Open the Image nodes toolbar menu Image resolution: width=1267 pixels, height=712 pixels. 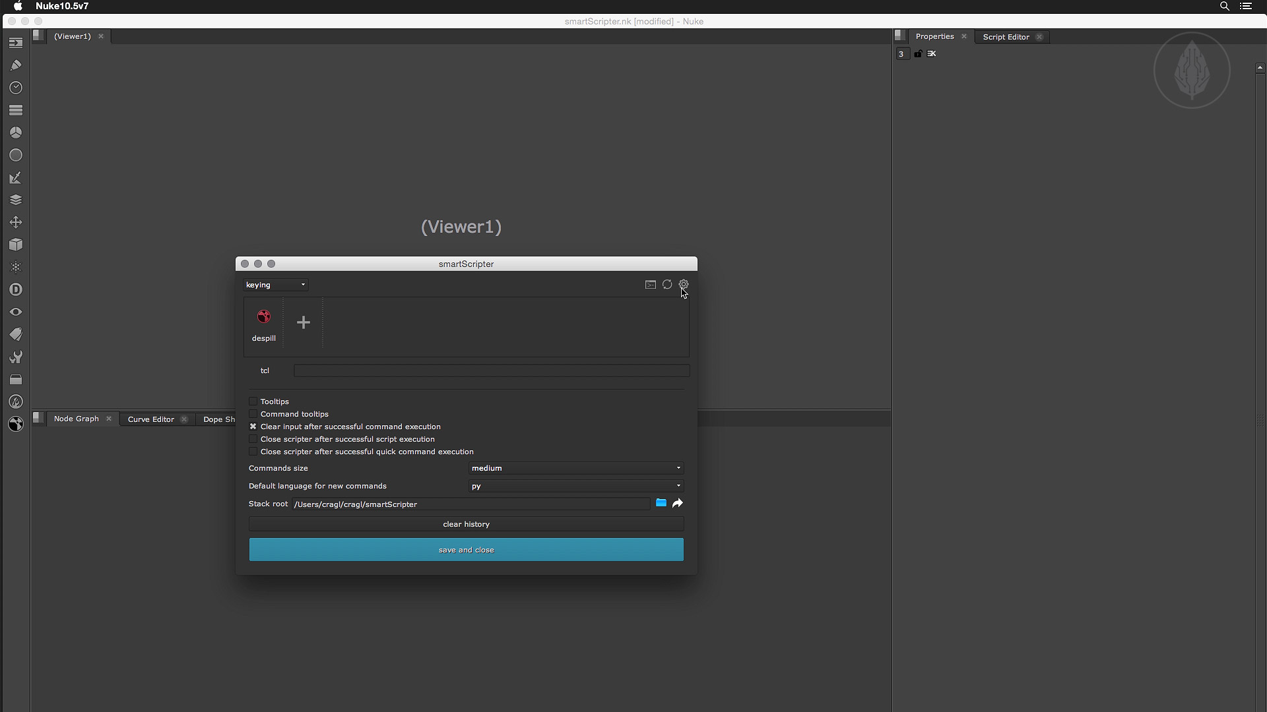pyautogui.click(x=16, y=43)
